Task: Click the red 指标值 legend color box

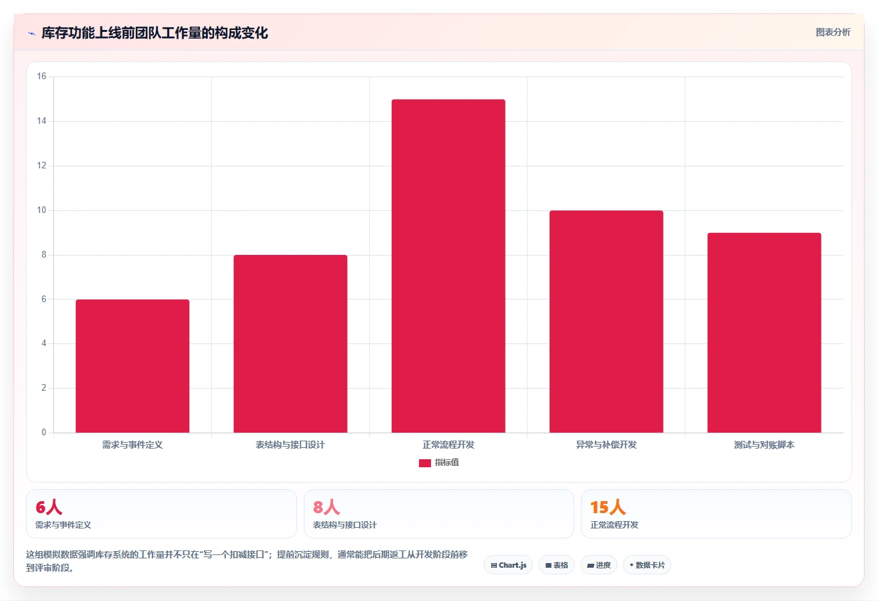Action: point(425,463)
